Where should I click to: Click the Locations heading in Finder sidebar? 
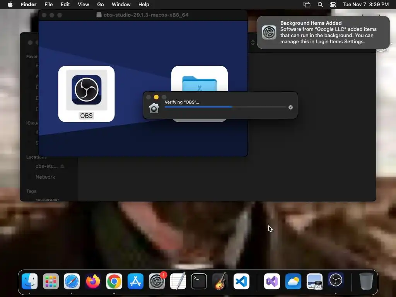pyautogui.click(x=36, y=157)
